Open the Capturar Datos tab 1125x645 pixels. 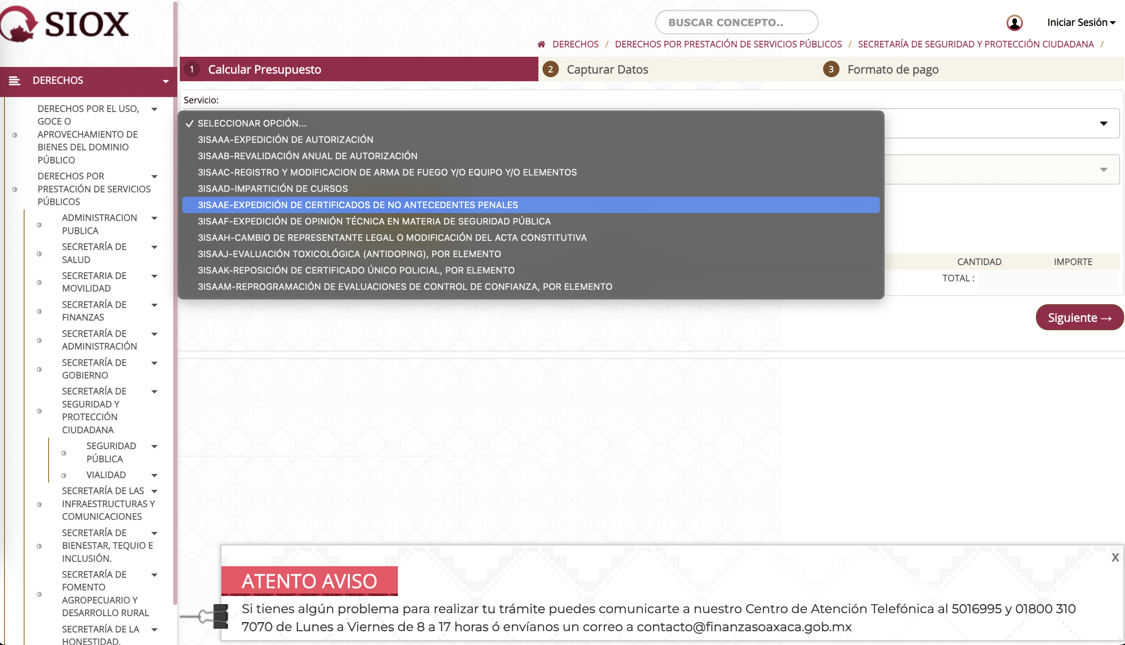coord(607,69)
